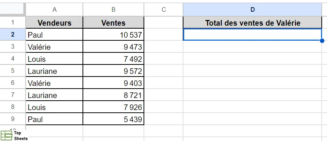The height and width of the screenshot is (141, 327).
Task: Click the value 9 403
Action: tap(113, 83)
